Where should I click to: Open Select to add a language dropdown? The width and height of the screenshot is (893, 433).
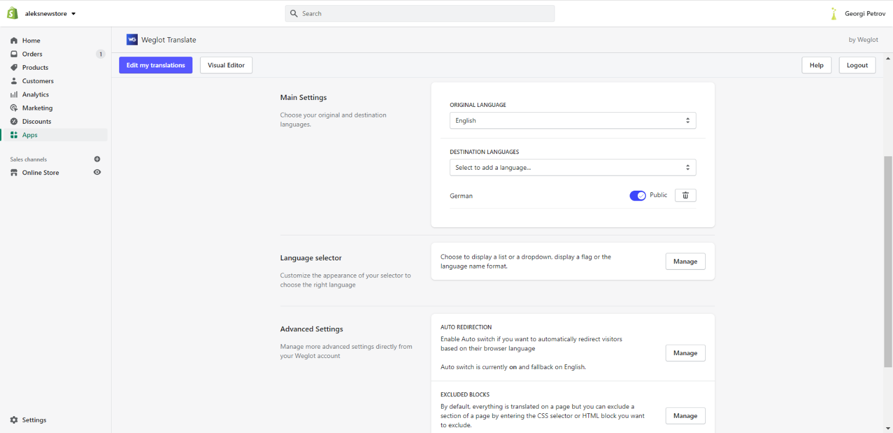pyautogui.click(x=573, y=167)
